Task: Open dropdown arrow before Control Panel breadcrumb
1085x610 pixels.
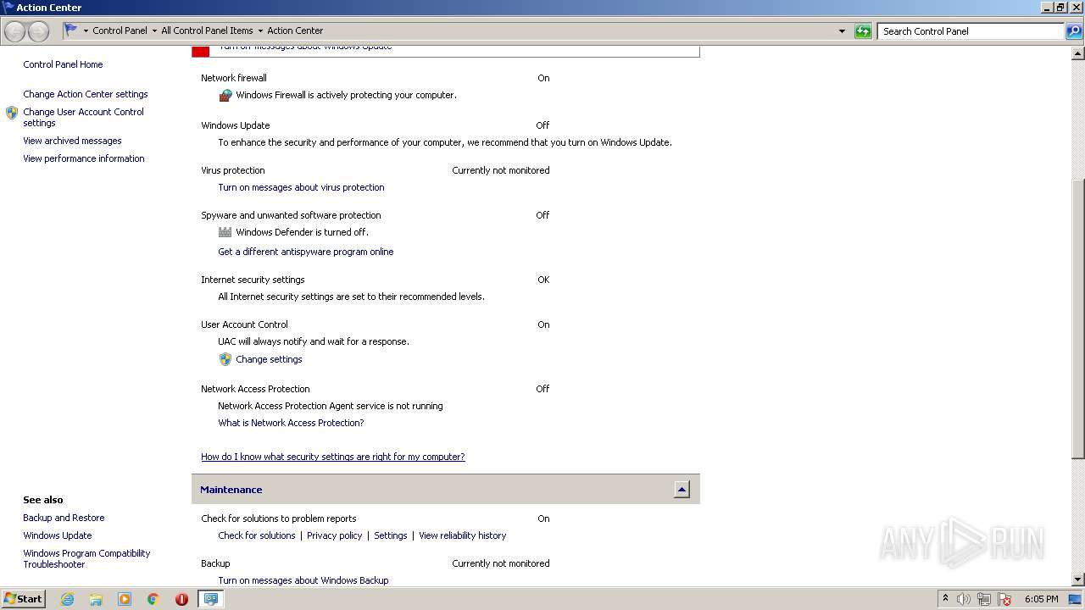Action: pos(86,30)
